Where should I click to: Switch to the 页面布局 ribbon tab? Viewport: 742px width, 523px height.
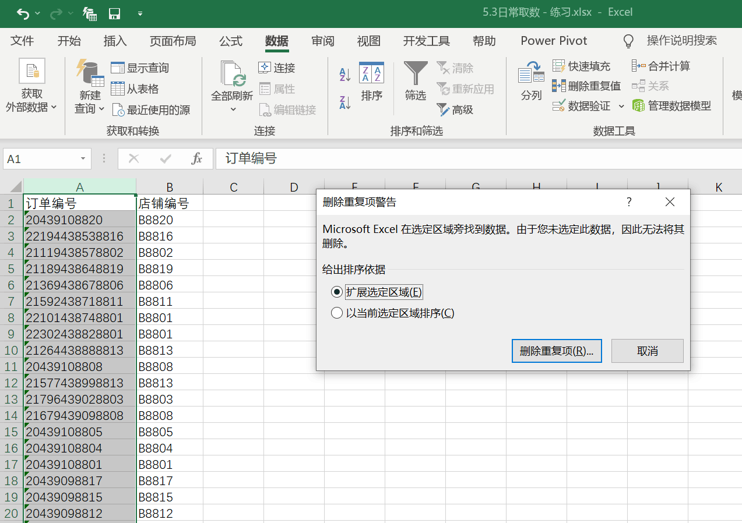click(173, 41)
